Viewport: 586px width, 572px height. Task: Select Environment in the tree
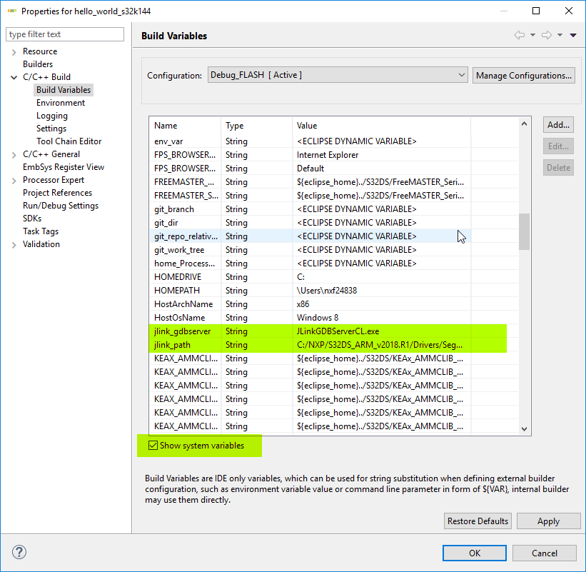tap(61, 102)
